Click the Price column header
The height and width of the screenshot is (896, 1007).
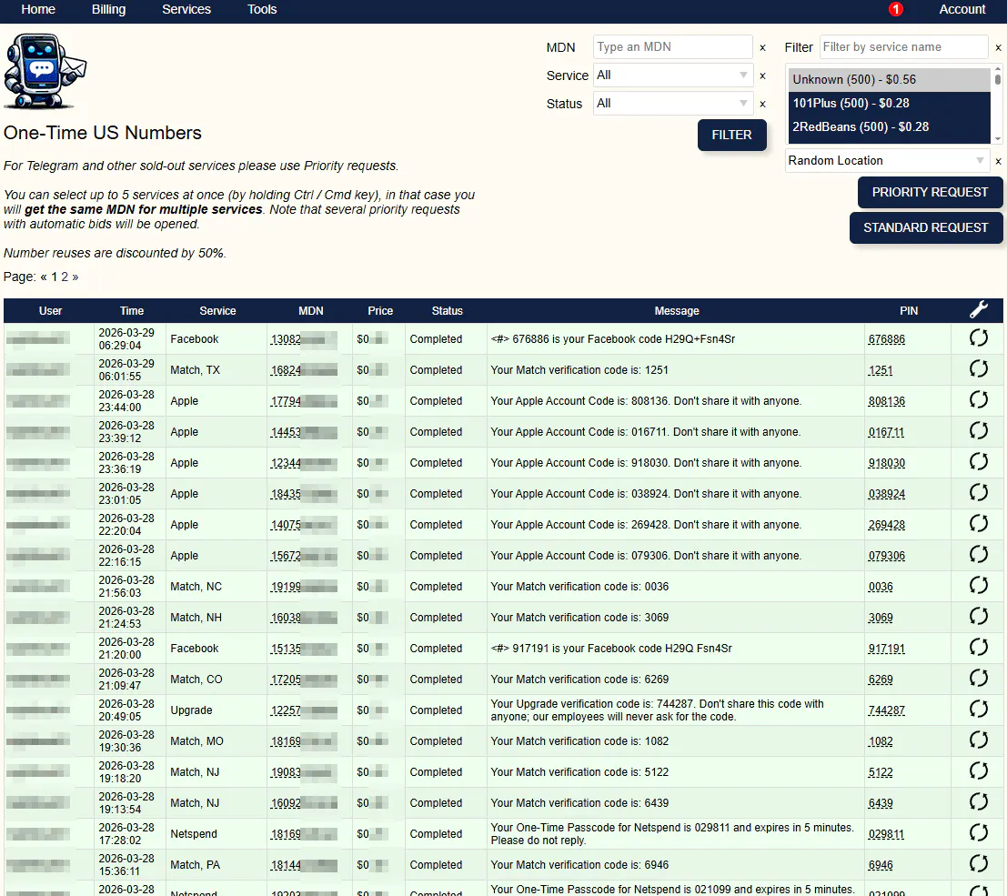[380, 311]
